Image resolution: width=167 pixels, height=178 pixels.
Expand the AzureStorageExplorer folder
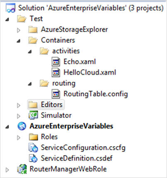tap(19, 30)
